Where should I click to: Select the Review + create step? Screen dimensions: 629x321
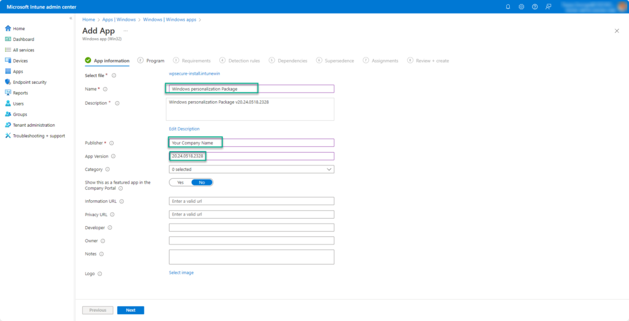coord(428,61)
